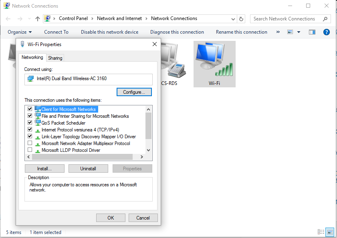Select Link-Layer Topology Discovery Mapper I/O Driver
Viewport: 337px width, 238px height.
[89, 137]
